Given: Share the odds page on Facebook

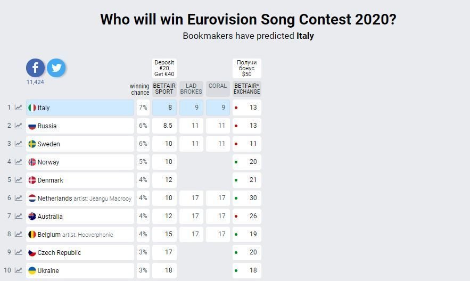Looking at the screenshot, I should pyautogui.click(x=35, y=68).
